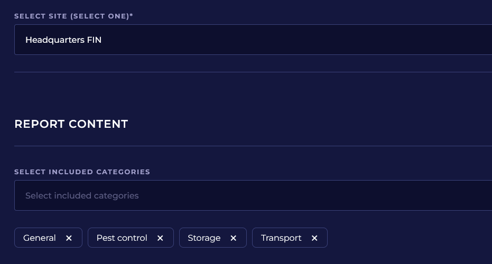Click the General chip label
492x264 pixels.
pos(40,238)
